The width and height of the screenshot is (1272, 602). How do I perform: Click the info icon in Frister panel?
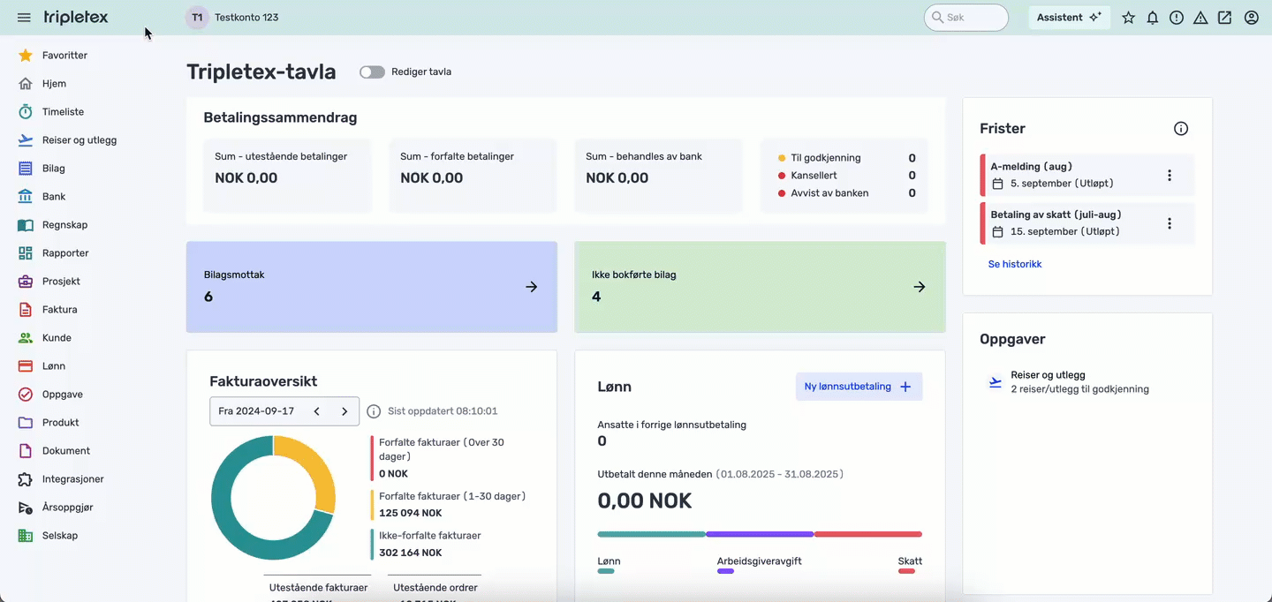click(x=1181, y=129)
